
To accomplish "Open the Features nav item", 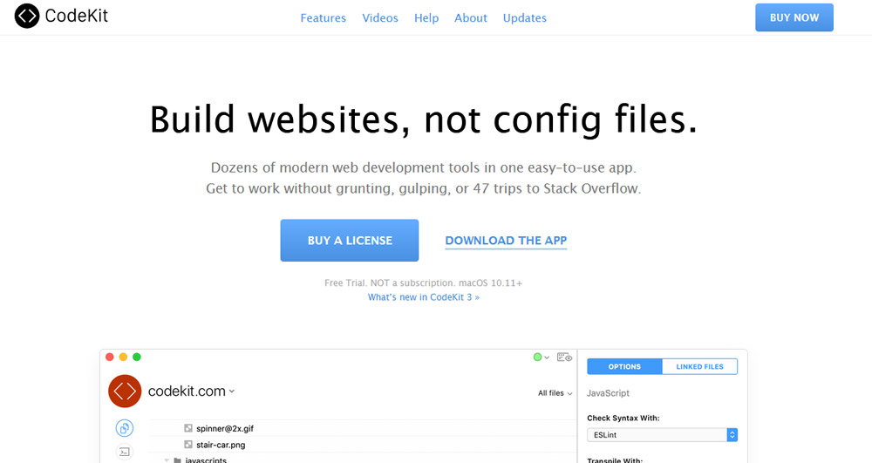I will coord(324,17).
